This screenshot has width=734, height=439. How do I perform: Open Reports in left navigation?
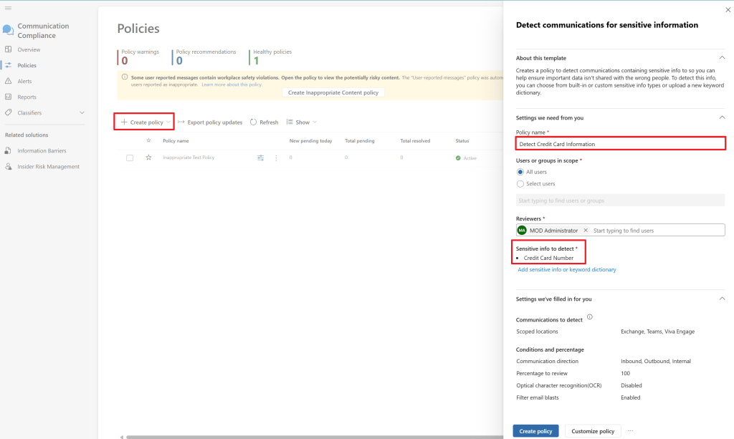pos(27,97)
